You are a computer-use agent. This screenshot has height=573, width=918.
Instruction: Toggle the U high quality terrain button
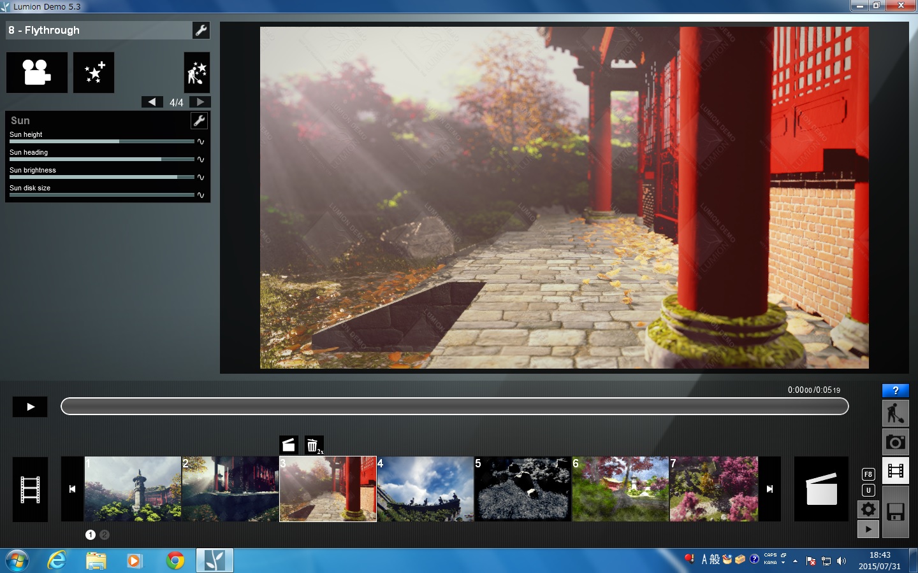(x=868, y=490)
